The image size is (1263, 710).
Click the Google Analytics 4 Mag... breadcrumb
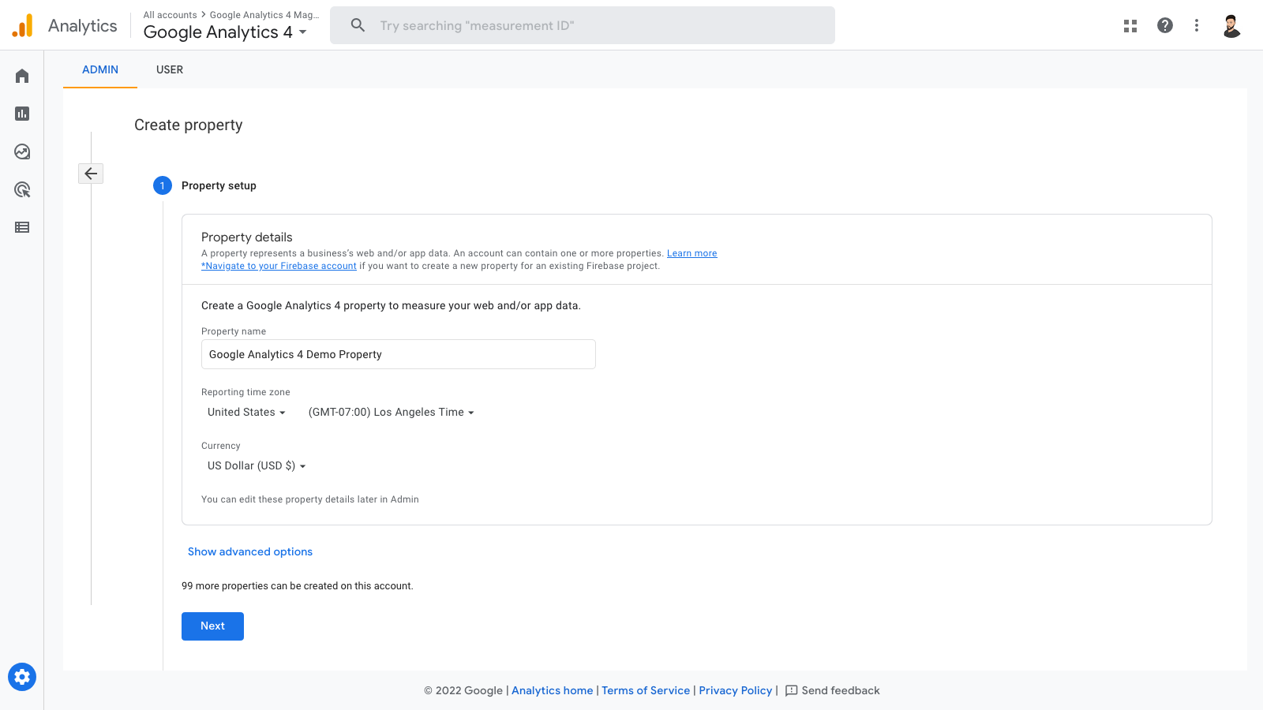[x=264, y=15]
